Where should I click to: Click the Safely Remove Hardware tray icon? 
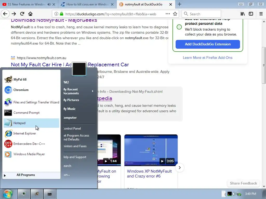(x=239, y=194)
